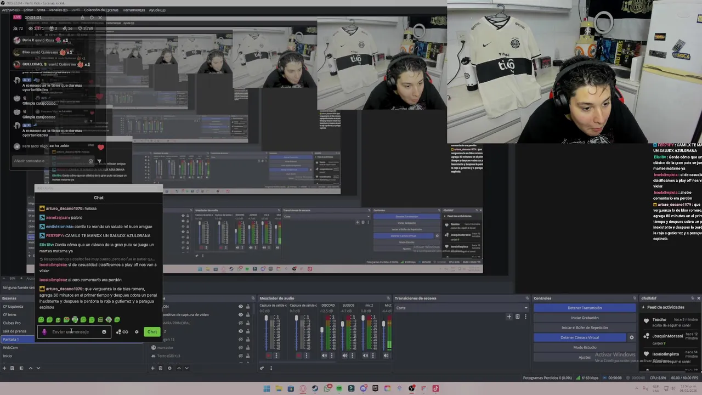Open the Paneles menu
Viewport: 702px width, 395px height.
[x=58, y=10]
